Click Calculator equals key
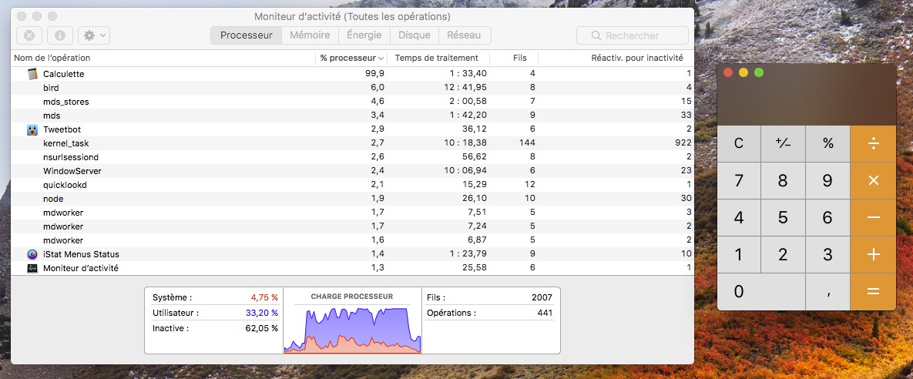 coord(874,292)
